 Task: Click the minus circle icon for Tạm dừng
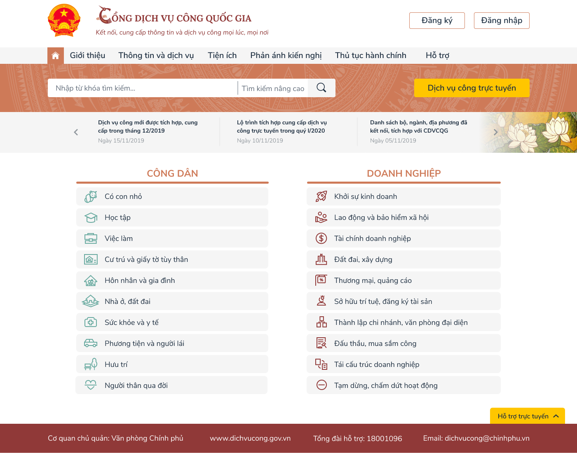tap(321, 385)
